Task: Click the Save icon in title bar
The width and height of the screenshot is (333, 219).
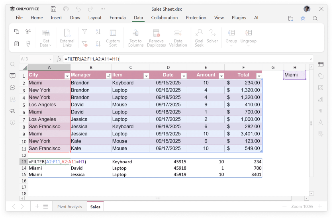Action: [x=53, y=9]
